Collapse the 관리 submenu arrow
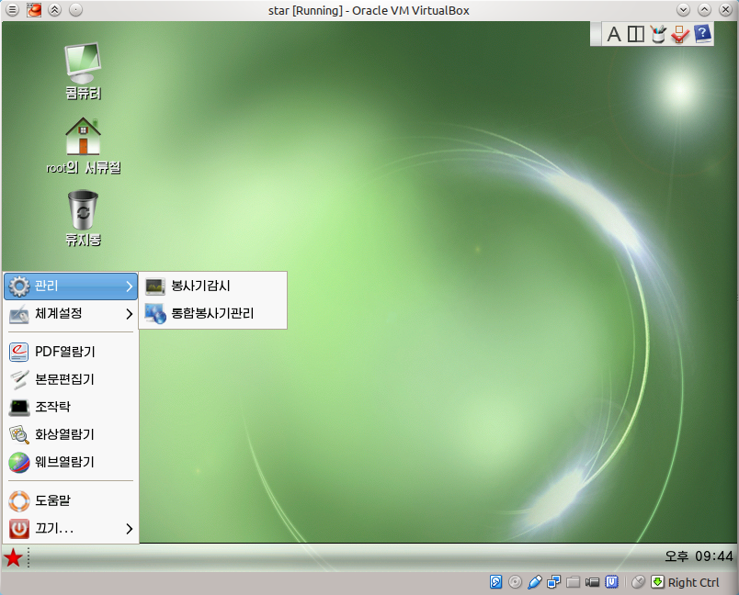 point(129,286)
